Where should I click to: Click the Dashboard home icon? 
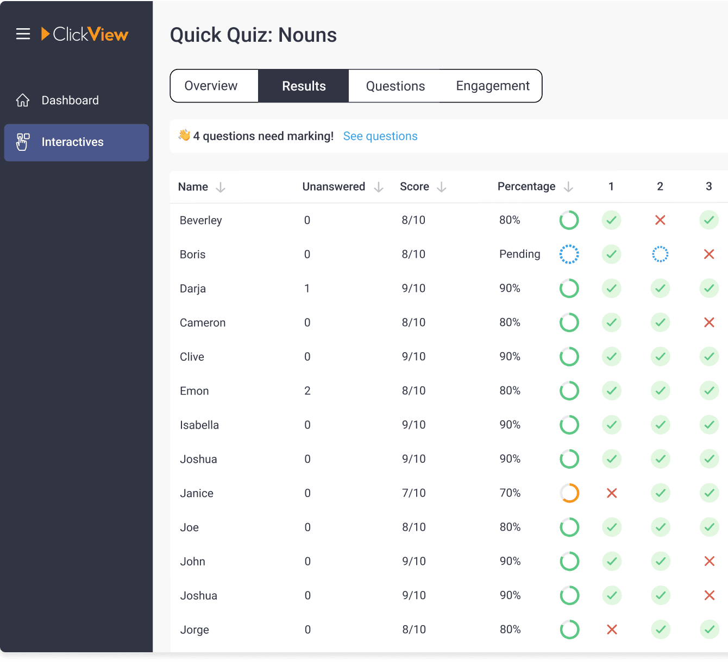coord(23,100)
